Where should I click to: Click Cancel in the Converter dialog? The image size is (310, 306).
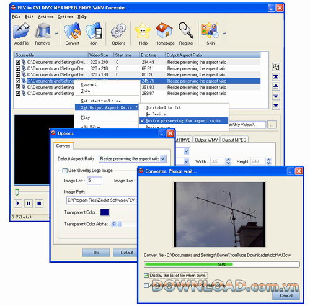286,295
